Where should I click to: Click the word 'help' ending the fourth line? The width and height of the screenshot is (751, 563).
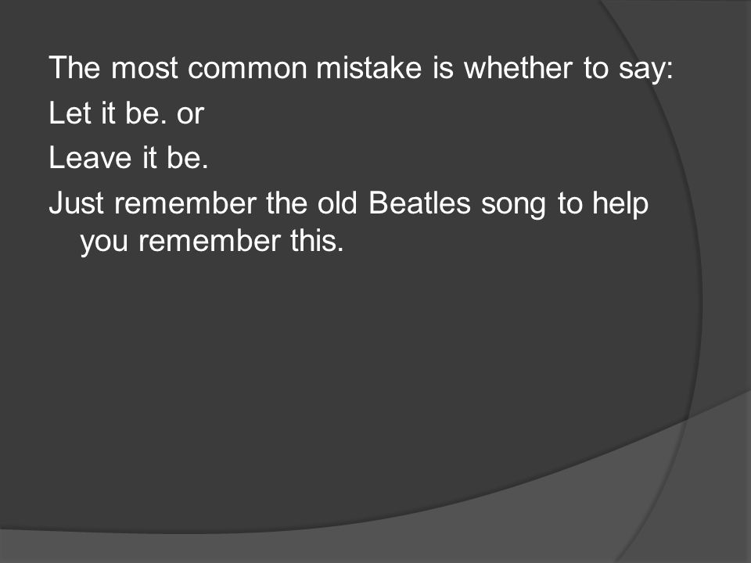point(620,205)
